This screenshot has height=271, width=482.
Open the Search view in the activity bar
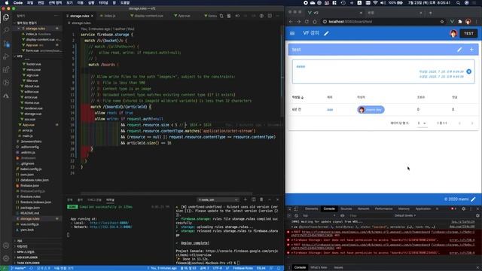[x=6, y=30]
